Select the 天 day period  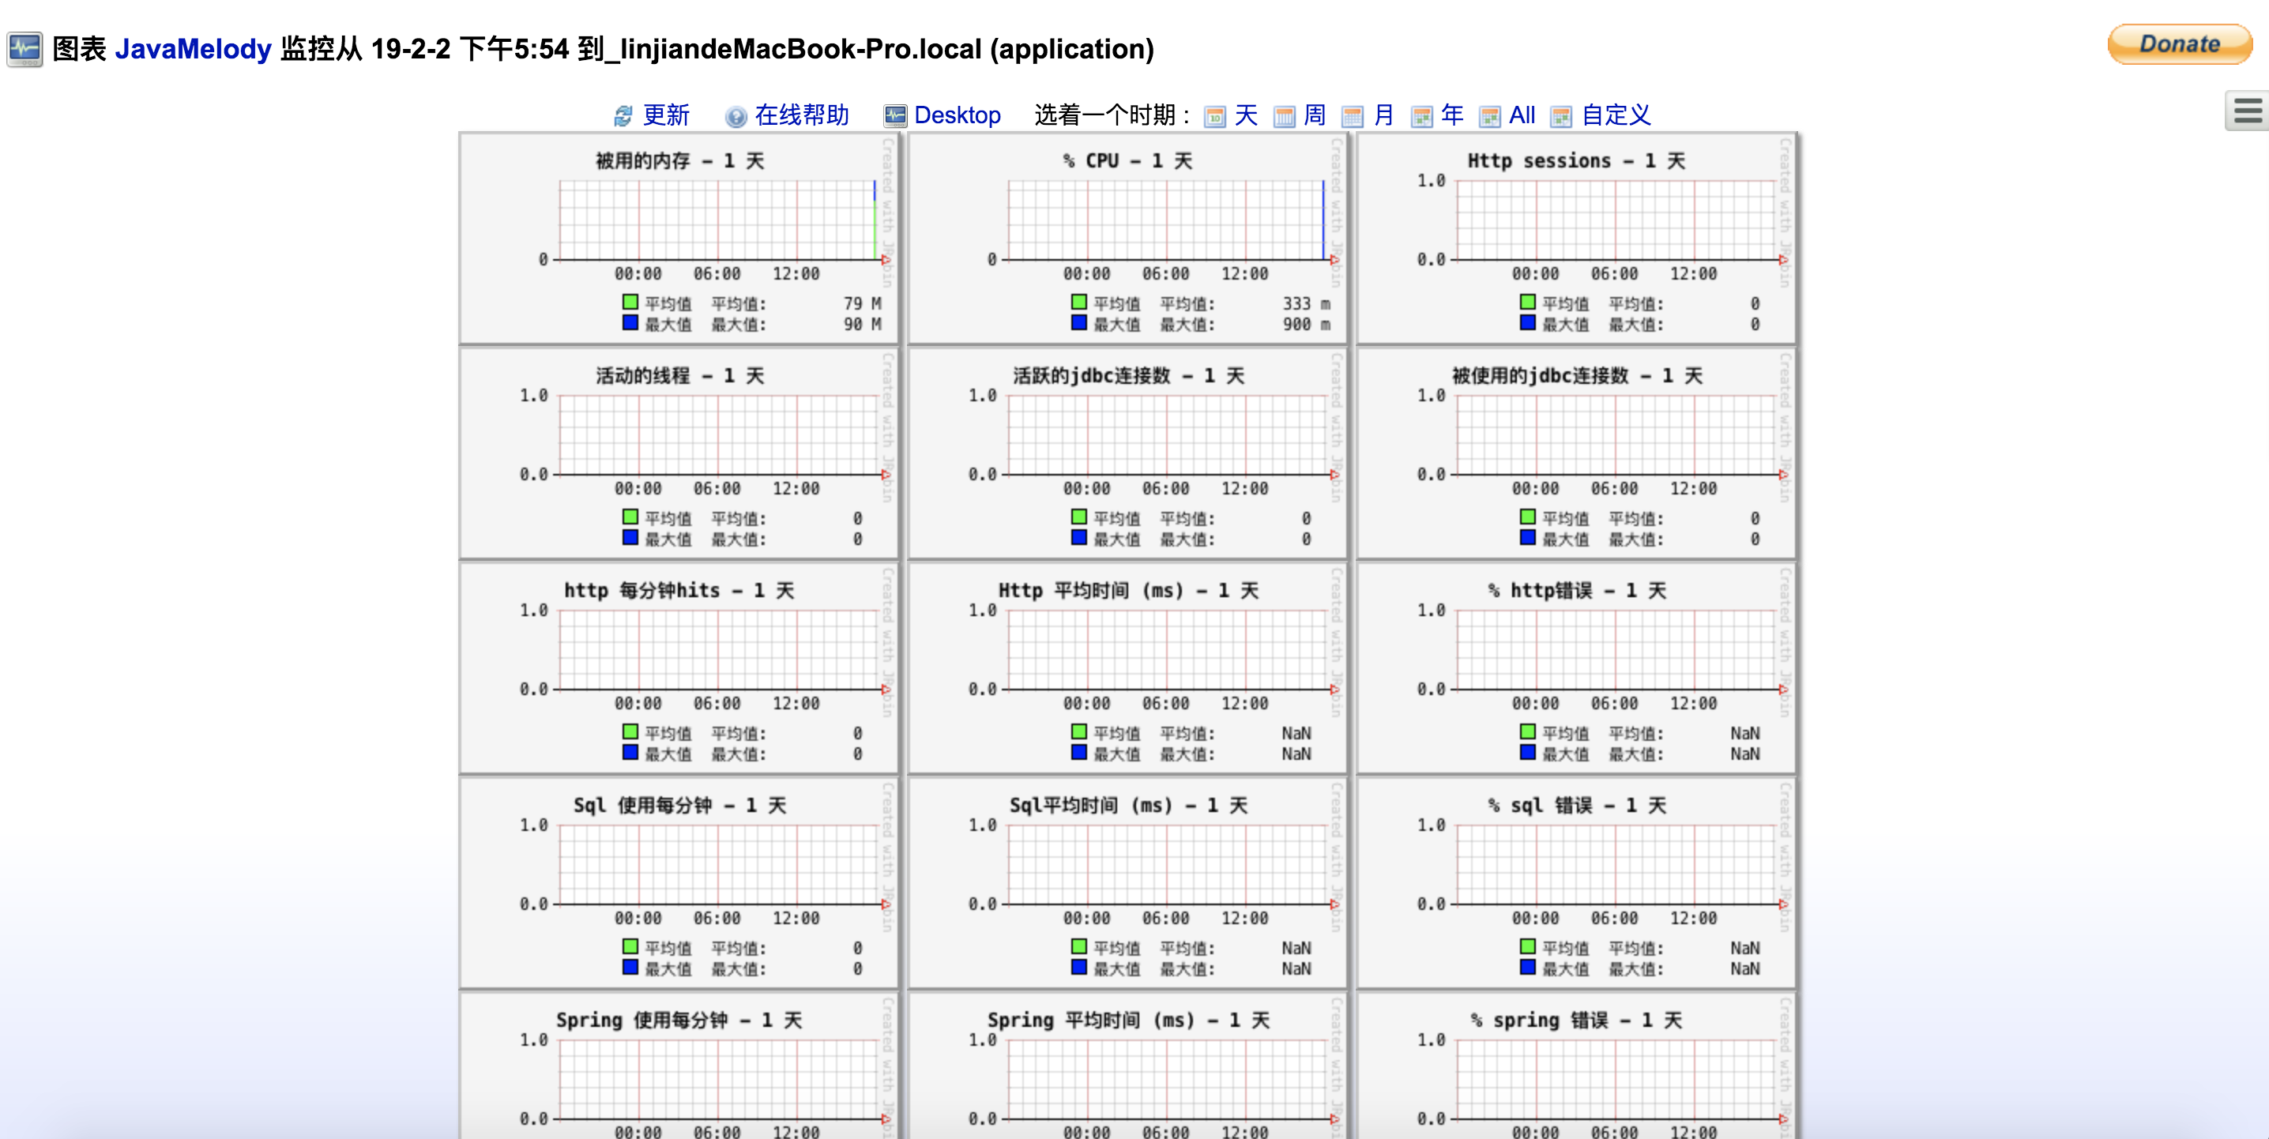[1245, 115]
